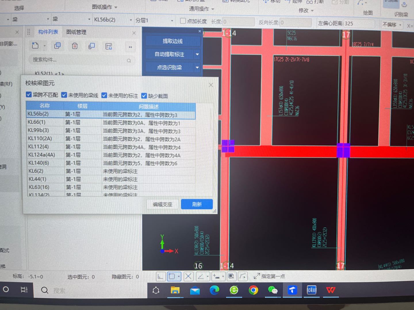Switch to the 构件列表 tab
Screen dimensions: 414x310
pos(48,32)
